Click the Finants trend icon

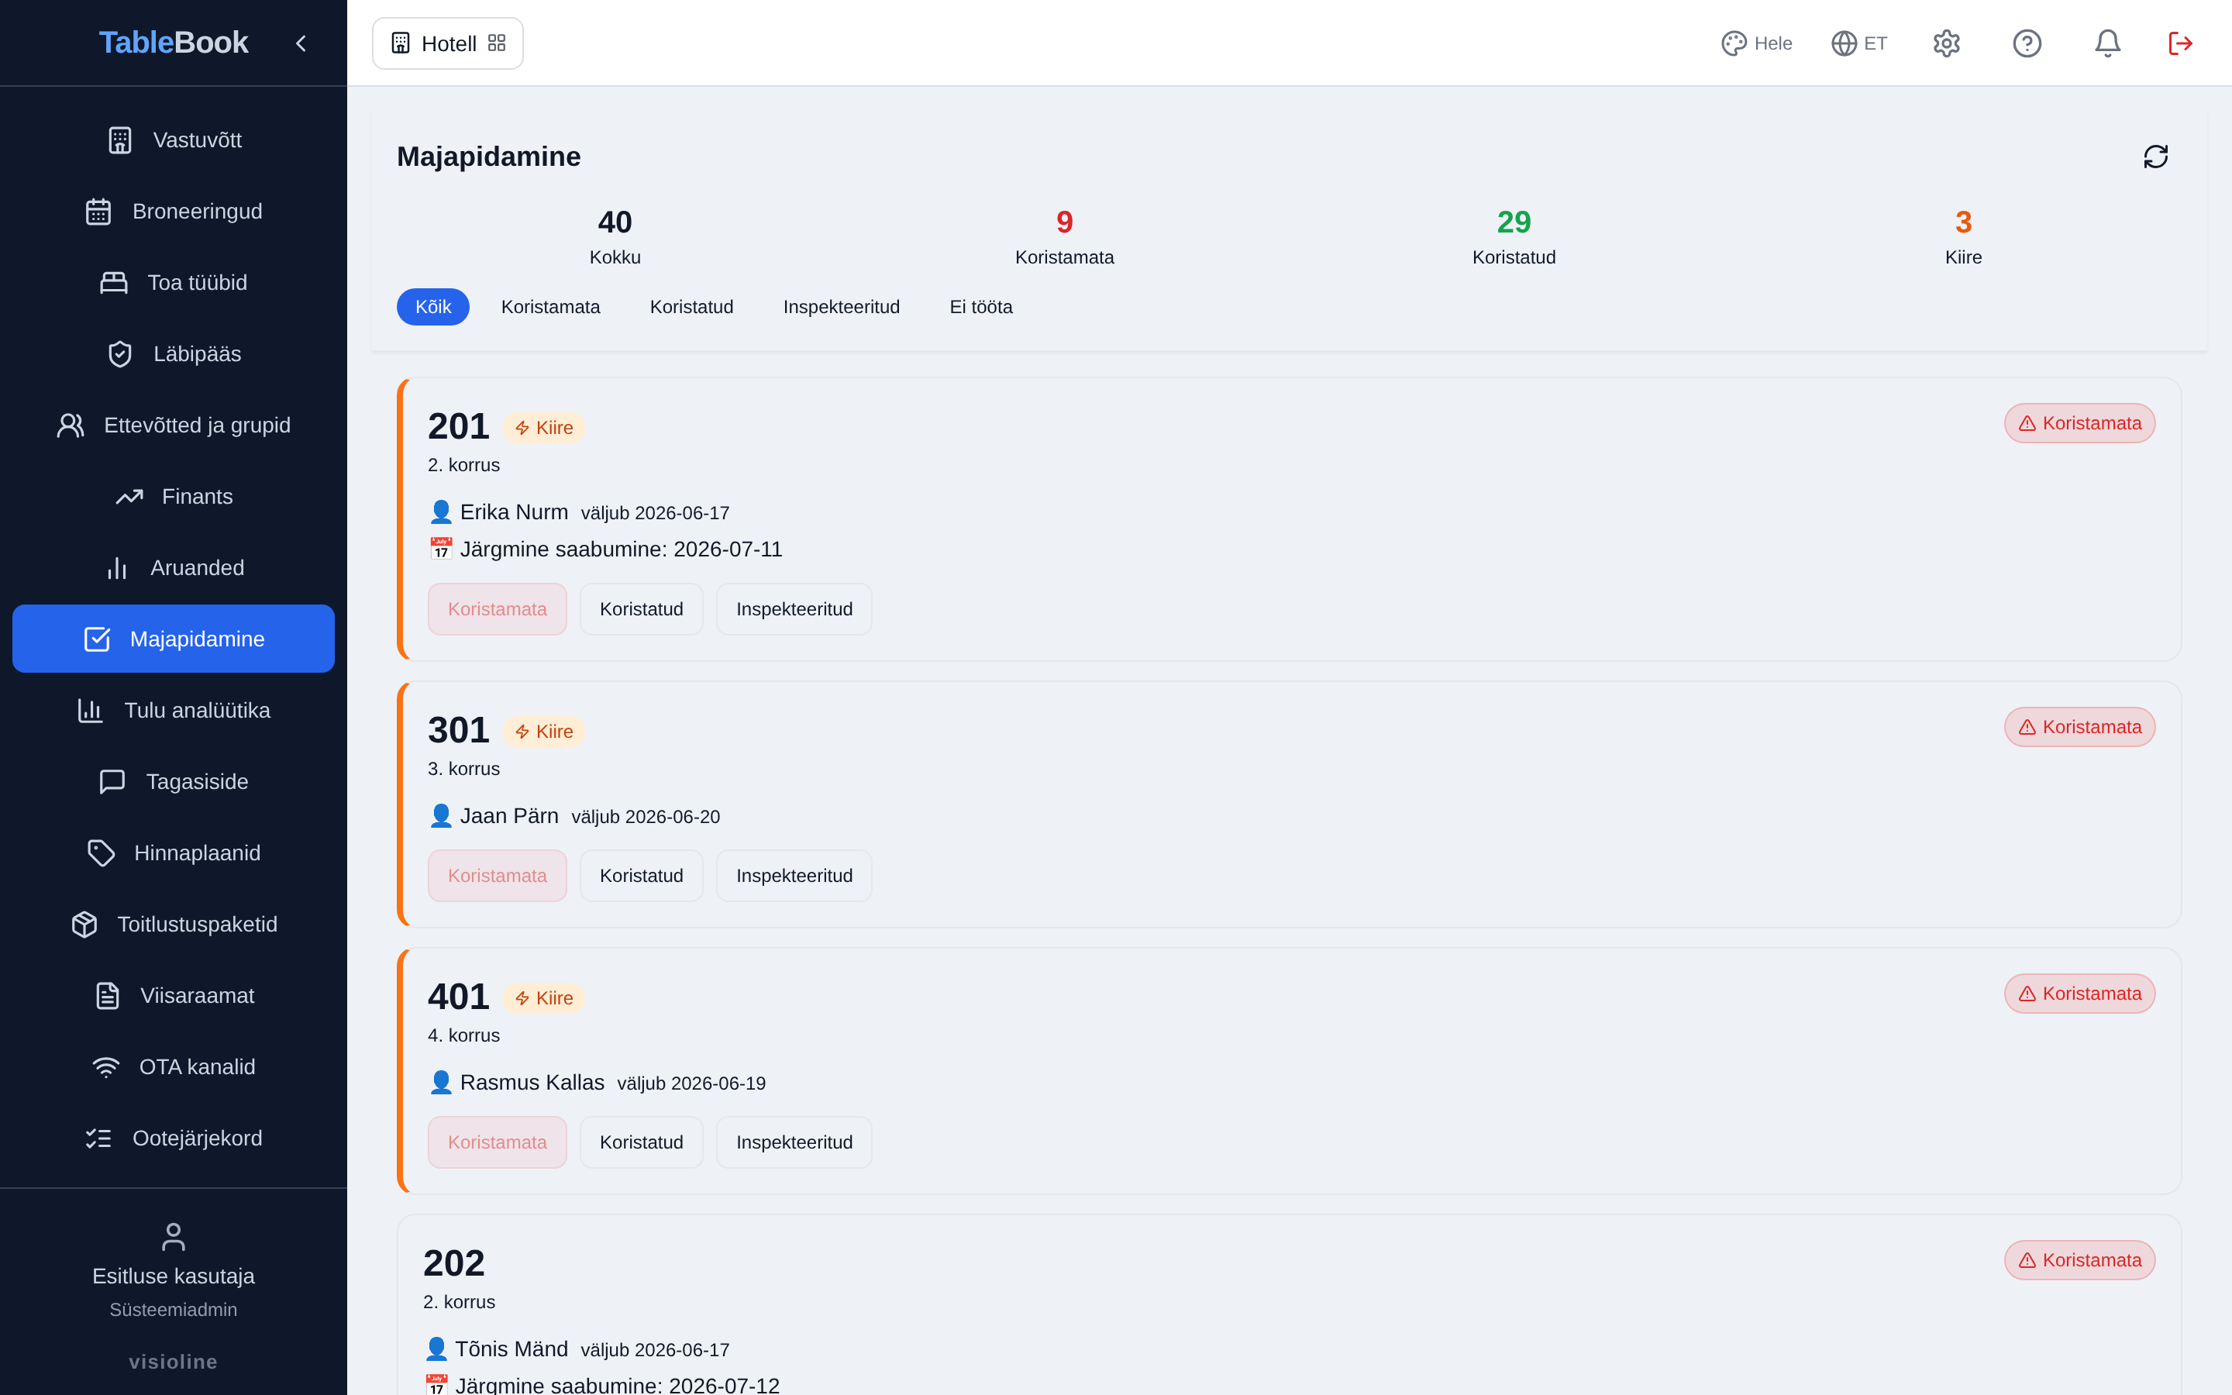pos(129,496)
